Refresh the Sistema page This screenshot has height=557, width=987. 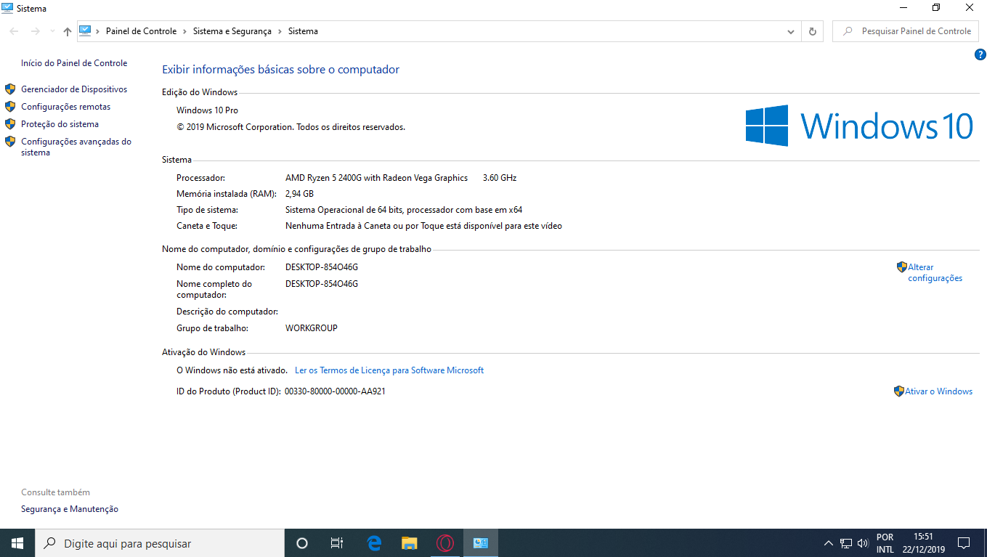click(812, 31)
